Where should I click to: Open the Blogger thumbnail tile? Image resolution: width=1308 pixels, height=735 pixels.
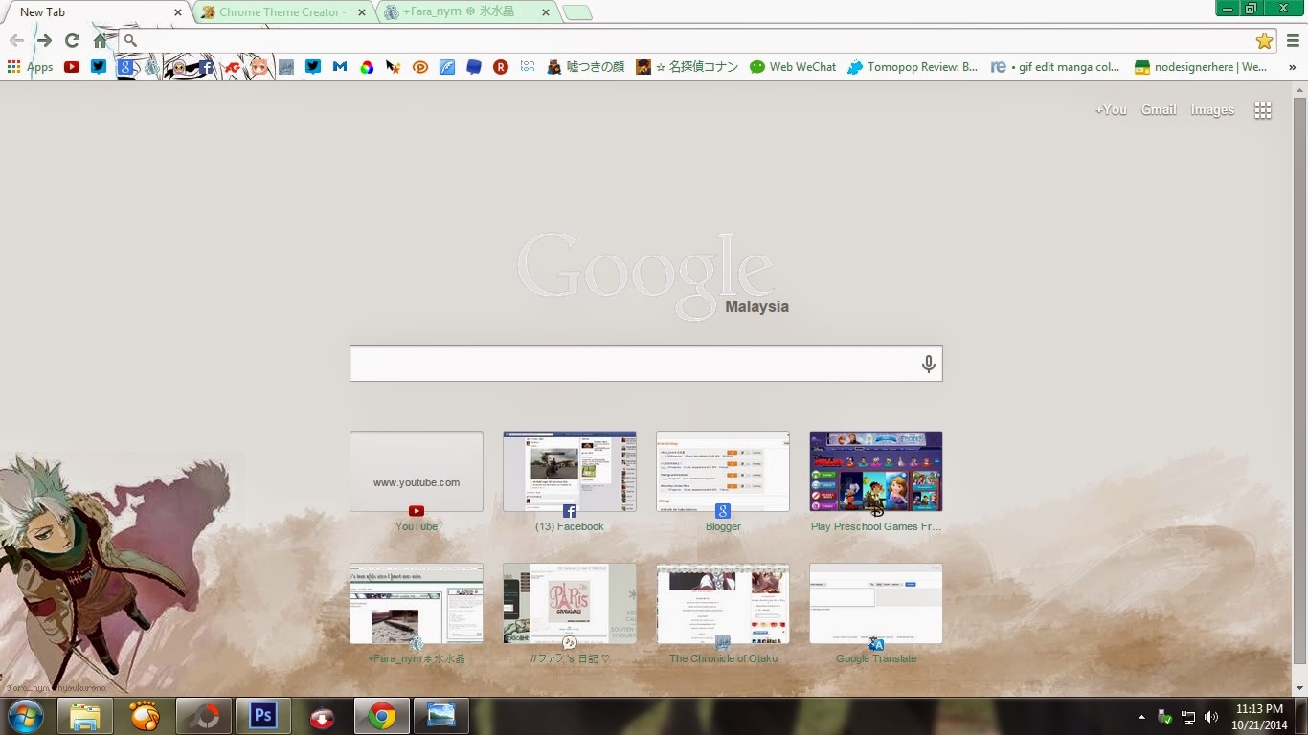coord(723,471)
